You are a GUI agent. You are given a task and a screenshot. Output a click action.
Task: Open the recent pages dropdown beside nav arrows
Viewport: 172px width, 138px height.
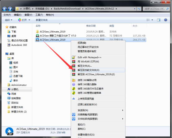pos(14,9)
